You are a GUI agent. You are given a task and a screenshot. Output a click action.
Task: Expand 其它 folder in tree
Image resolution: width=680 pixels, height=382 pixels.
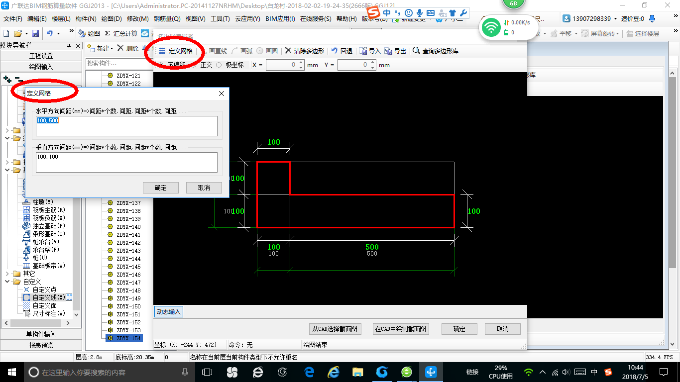pos(6,274)
